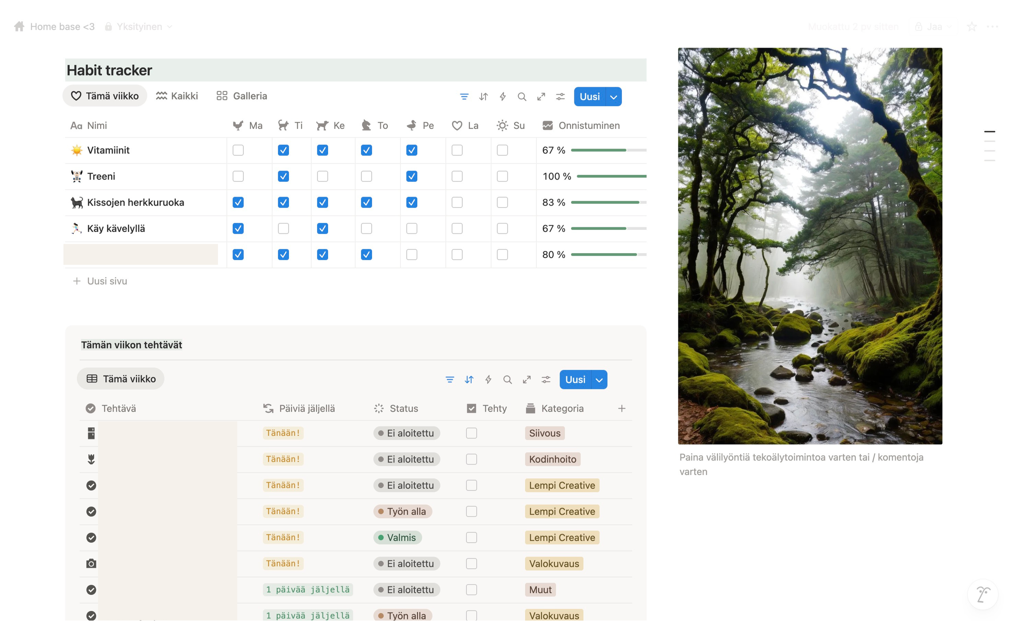Click the filter icon in Habit tracker toolbar
This screenshot has width=1009, height=634.
click(464, 97)
